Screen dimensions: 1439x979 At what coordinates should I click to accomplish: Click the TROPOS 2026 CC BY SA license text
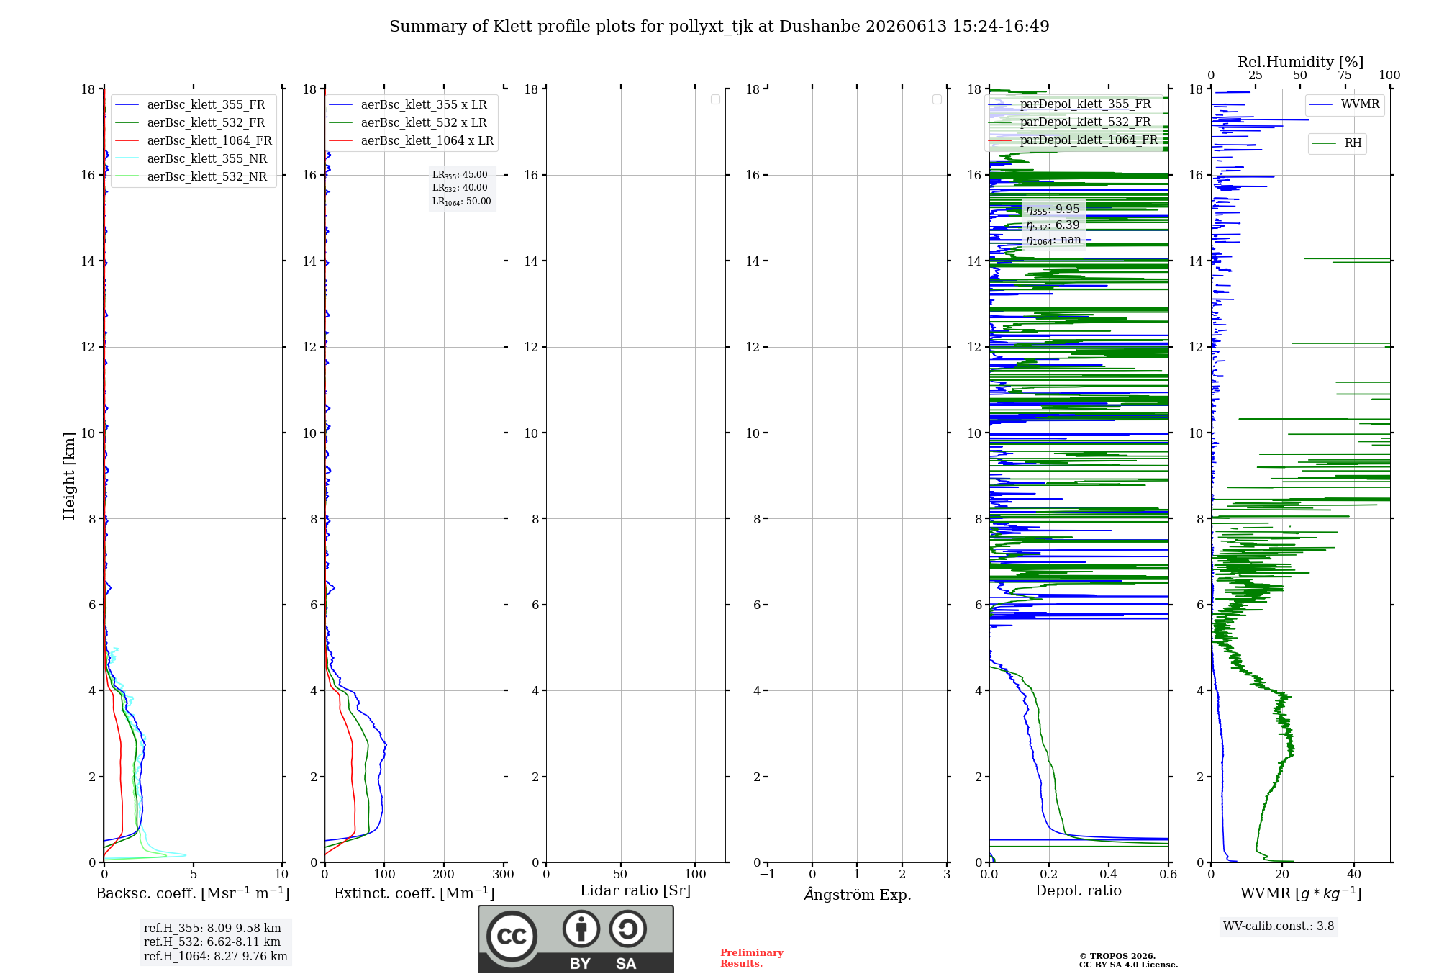[1128, 960]
